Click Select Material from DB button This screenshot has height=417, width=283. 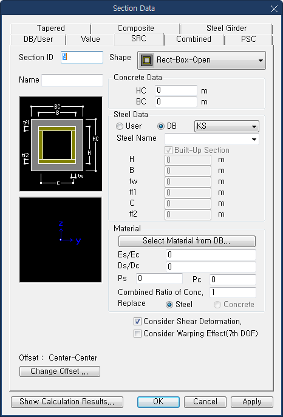186,241
